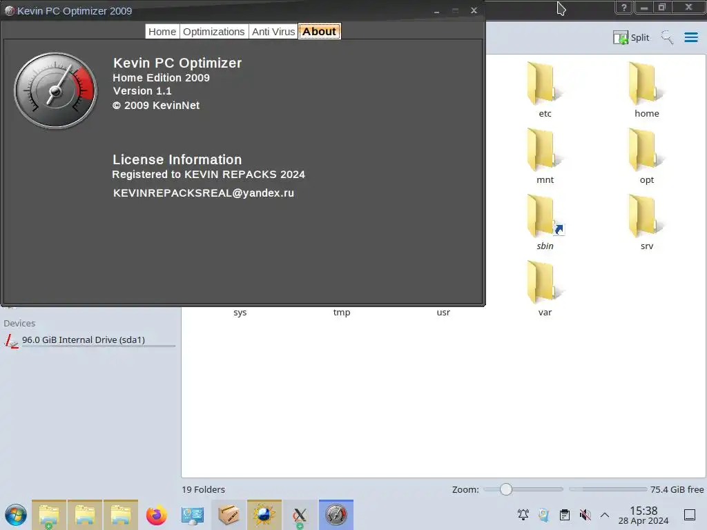Open the first file manager taskbar entry

(x=49, y=515)
